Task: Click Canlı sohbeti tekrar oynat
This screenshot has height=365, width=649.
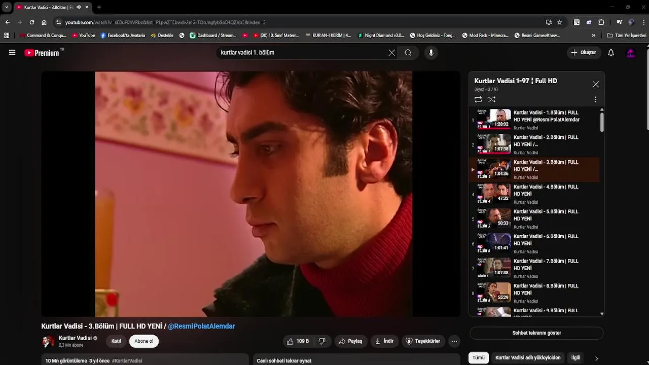Action: (x=284, y=361)
